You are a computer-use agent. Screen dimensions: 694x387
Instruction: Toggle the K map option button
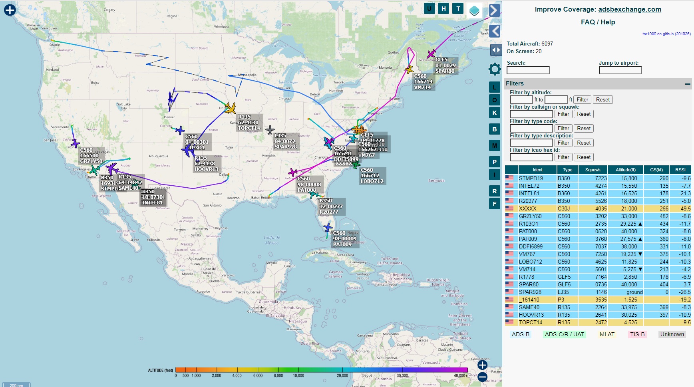point(495,113)
